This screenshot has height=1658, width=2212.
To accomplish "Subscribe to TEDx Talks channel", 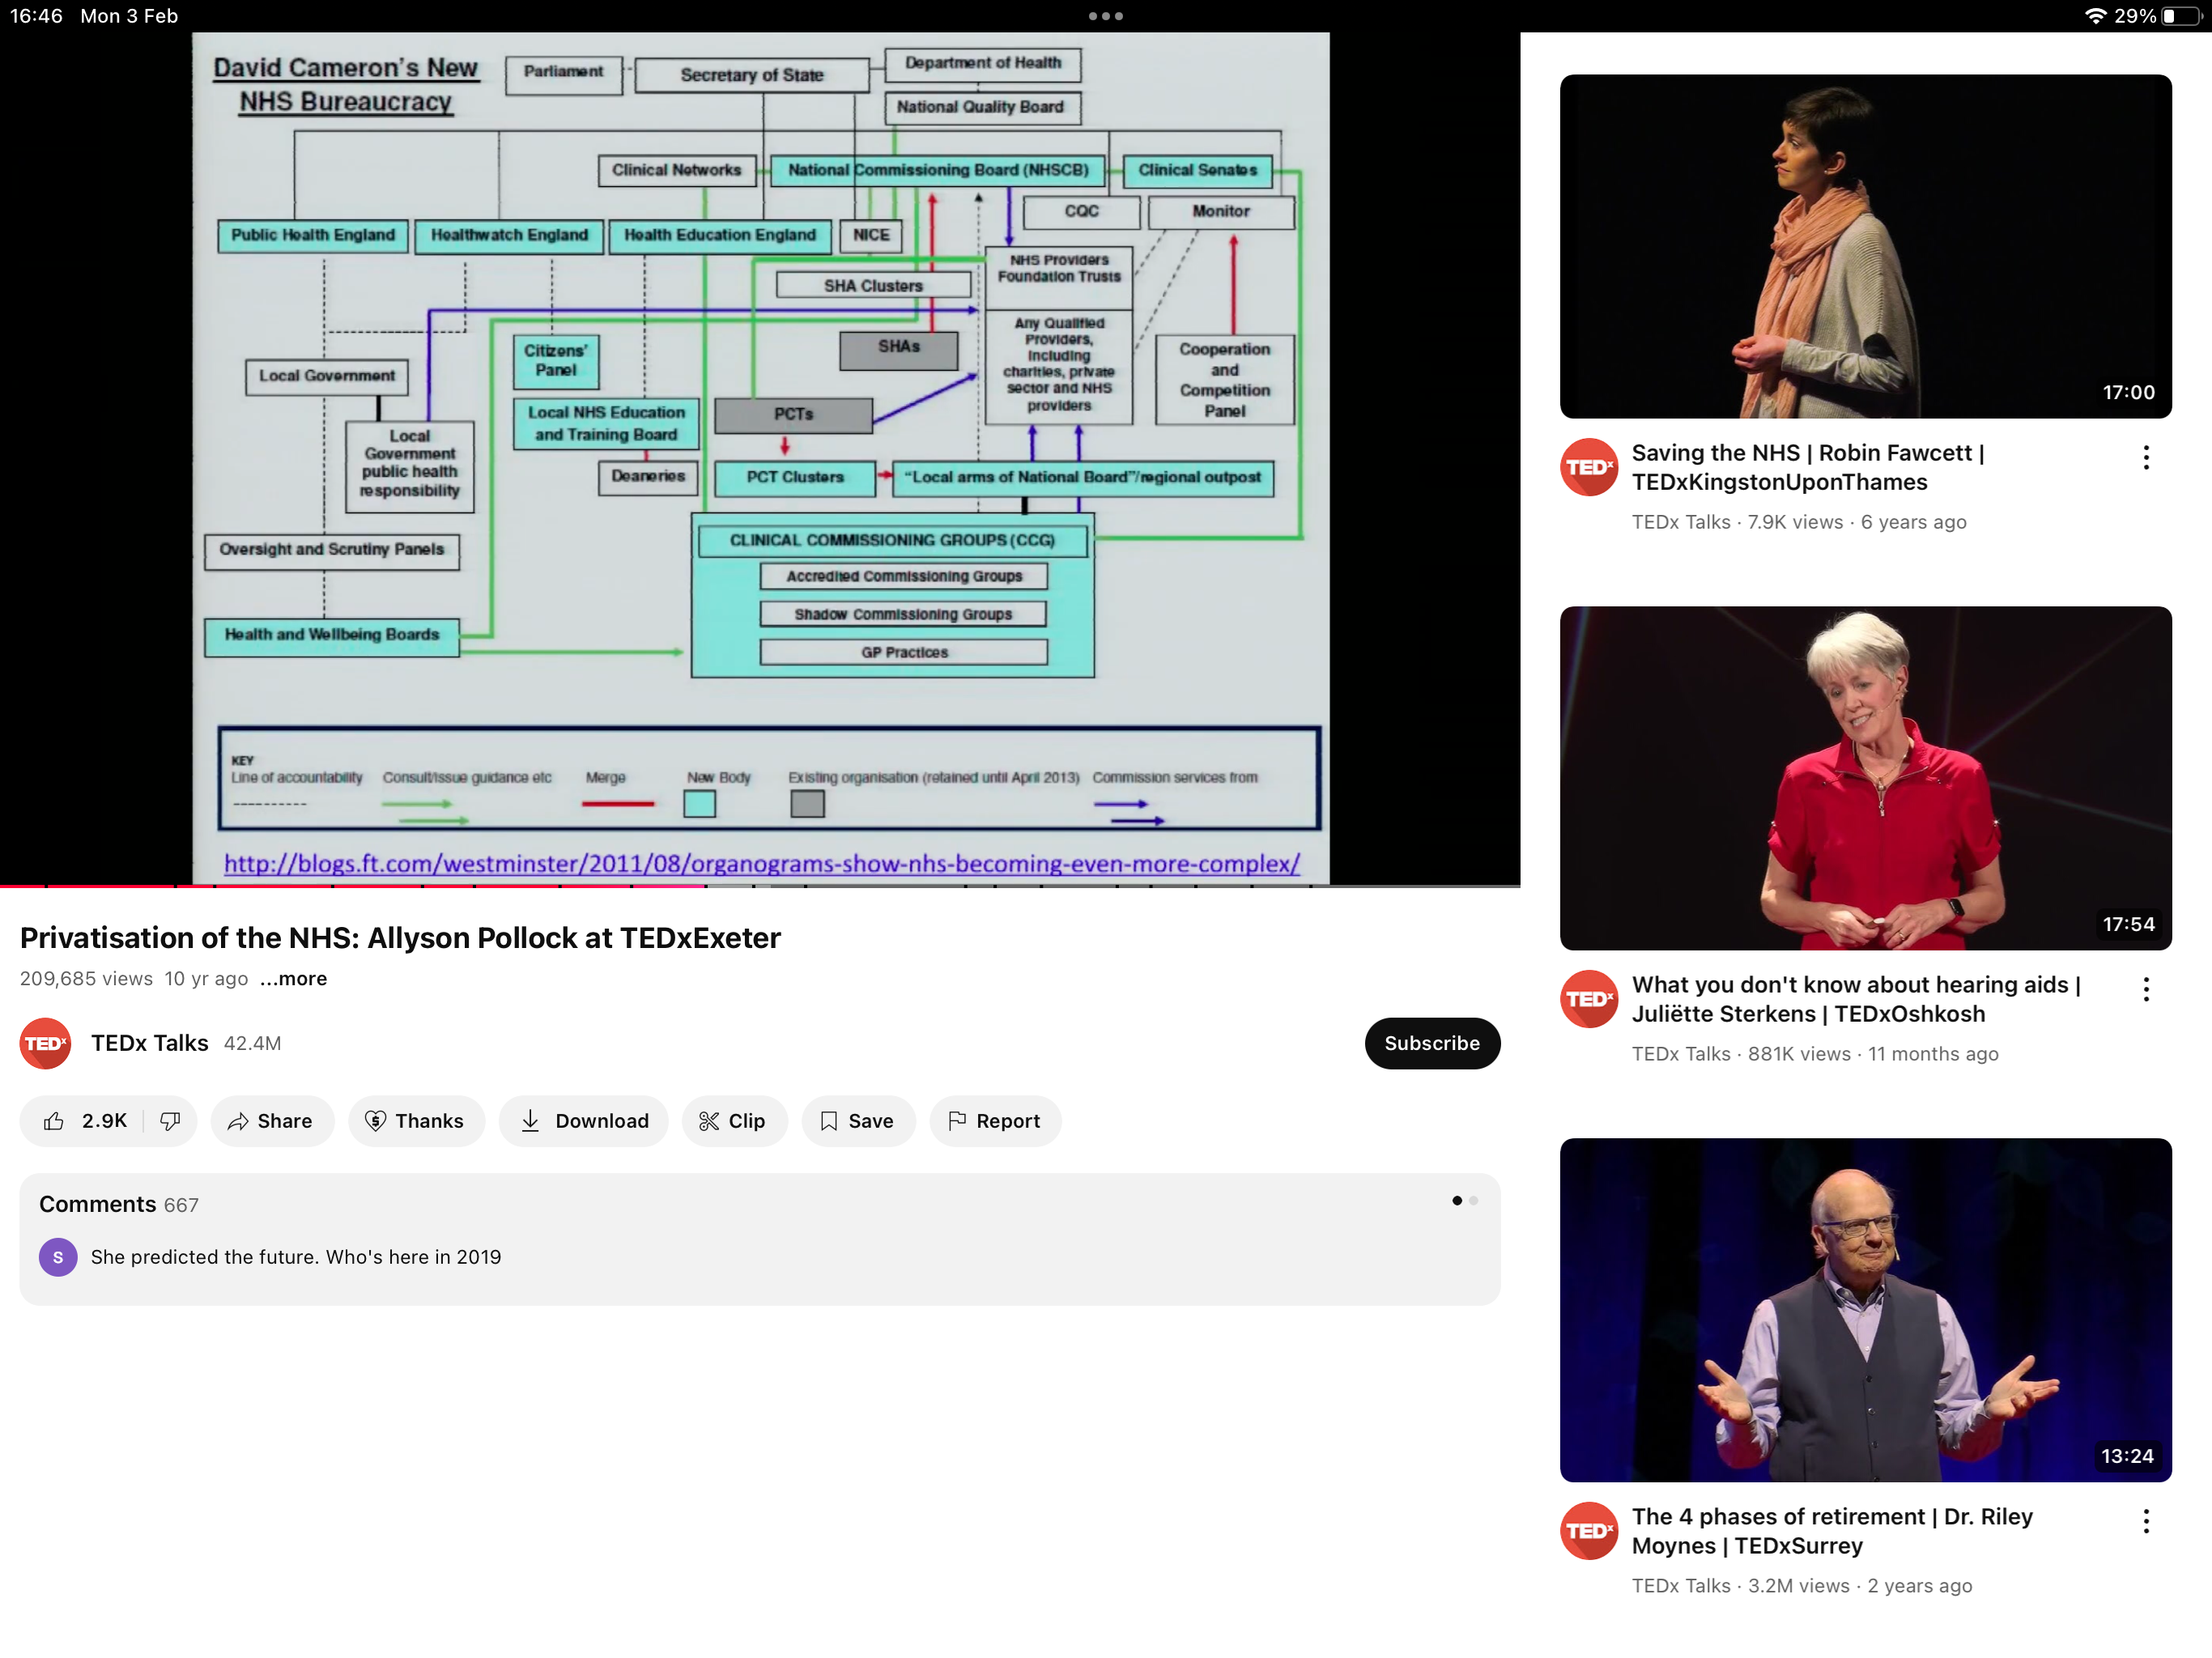I will [1432, 1043].
